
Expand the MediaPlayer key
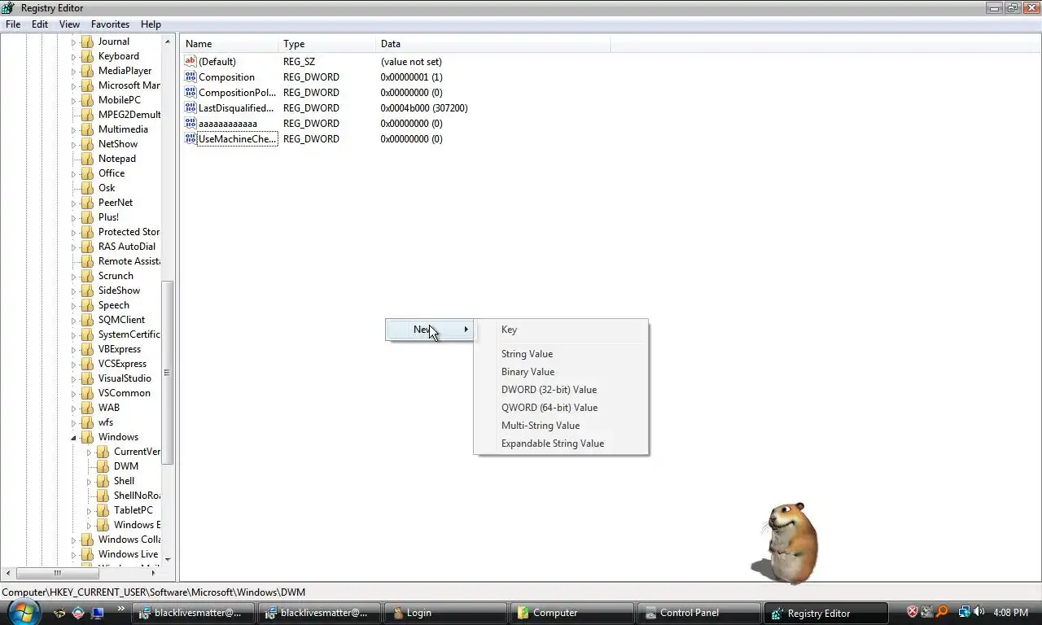pos(73,71)
